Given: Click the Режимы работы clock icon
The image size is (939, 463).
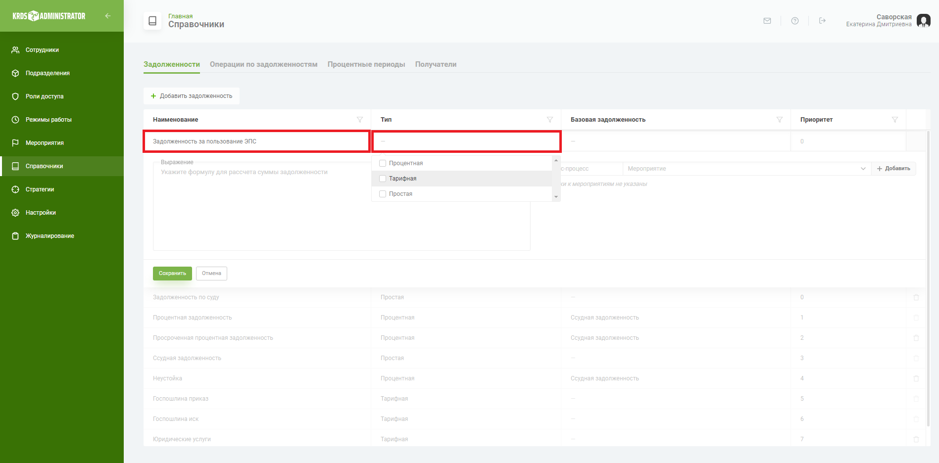Looking at the screenshot, I should click(x=15, y=120).
